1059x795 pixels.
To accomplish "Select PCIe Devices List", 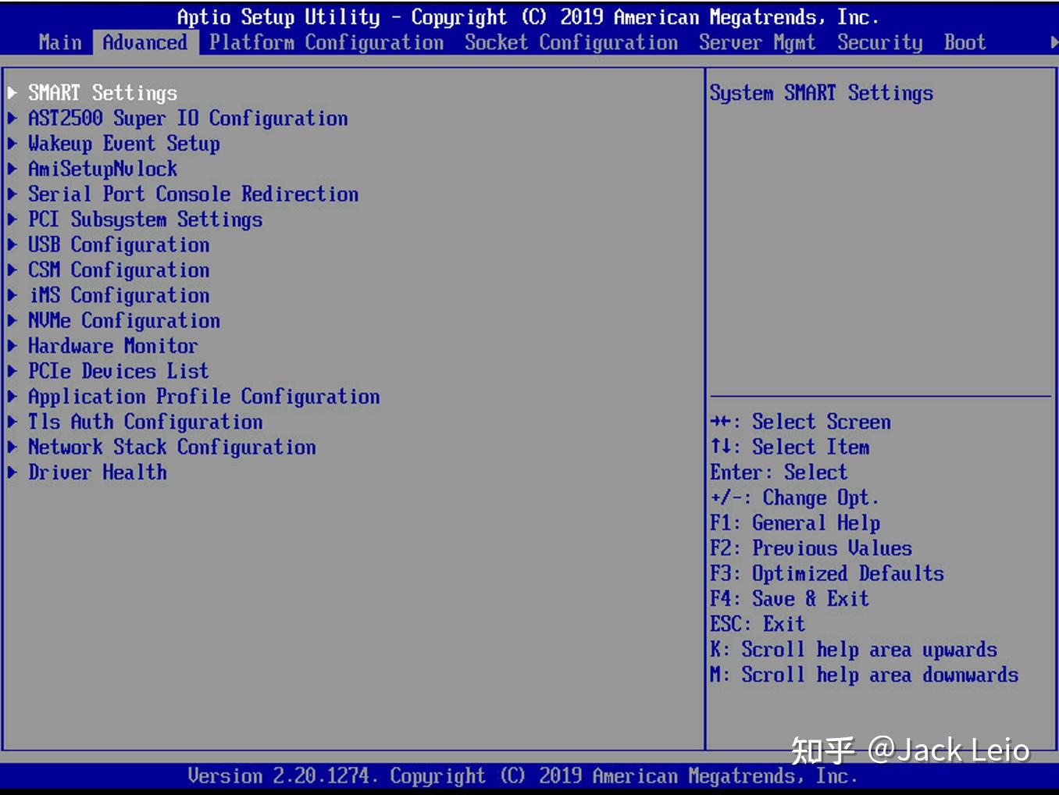I will (x=119, y=371).
